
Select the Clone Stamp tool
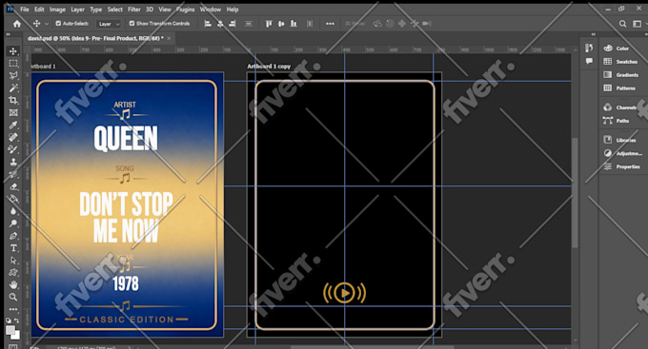pos(13,162)
